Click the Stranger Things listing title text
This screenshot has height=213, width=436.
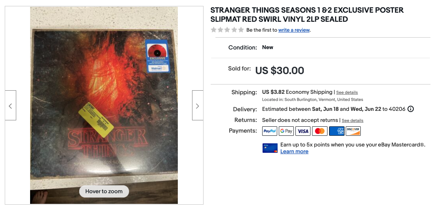coord(307,15)
